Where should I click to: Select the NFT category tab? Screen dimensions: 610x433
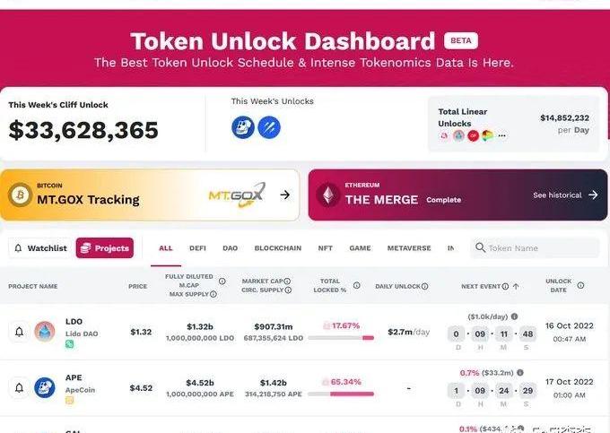(325, 248)
